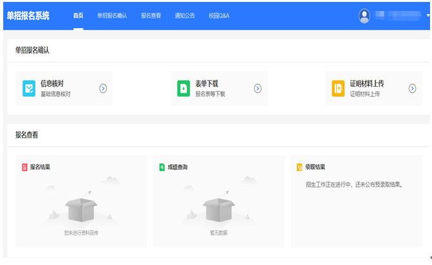Click the 信息核对 checkmark icon

click(x=29, y=89)
